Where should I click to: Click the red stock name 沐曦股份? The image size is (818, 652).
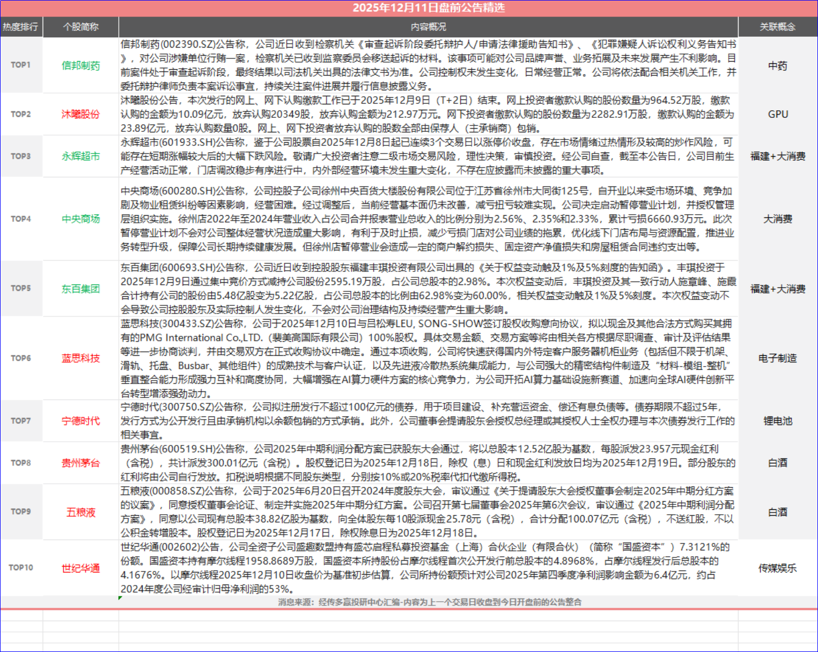81,114
